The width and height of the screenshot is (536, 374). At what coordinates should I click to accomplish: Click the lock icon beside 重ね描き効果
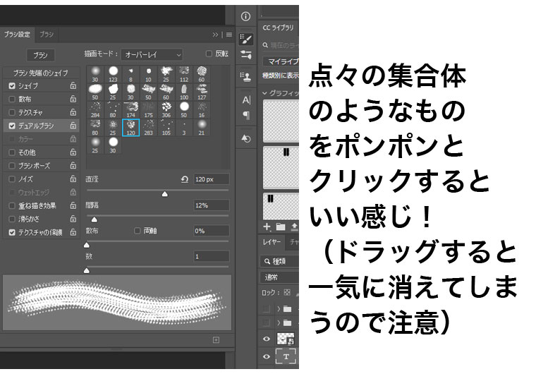(73, 205)
